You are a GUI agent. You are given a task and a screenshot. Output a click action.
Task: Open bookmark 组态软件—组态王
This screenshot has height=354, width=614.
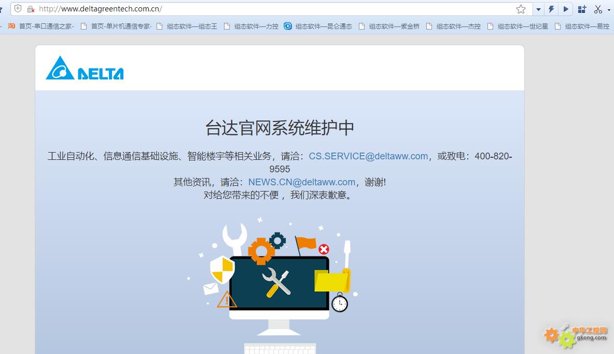click(187, 26)
